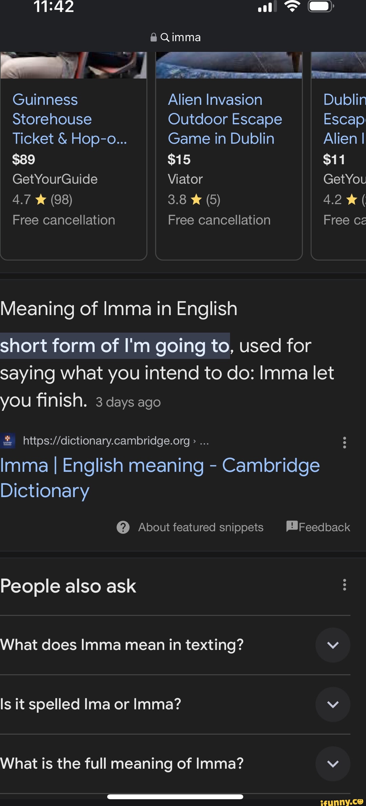Tap the Guinness Storehouse card thumbnail image
366x806 pixels.
[74, 65]
